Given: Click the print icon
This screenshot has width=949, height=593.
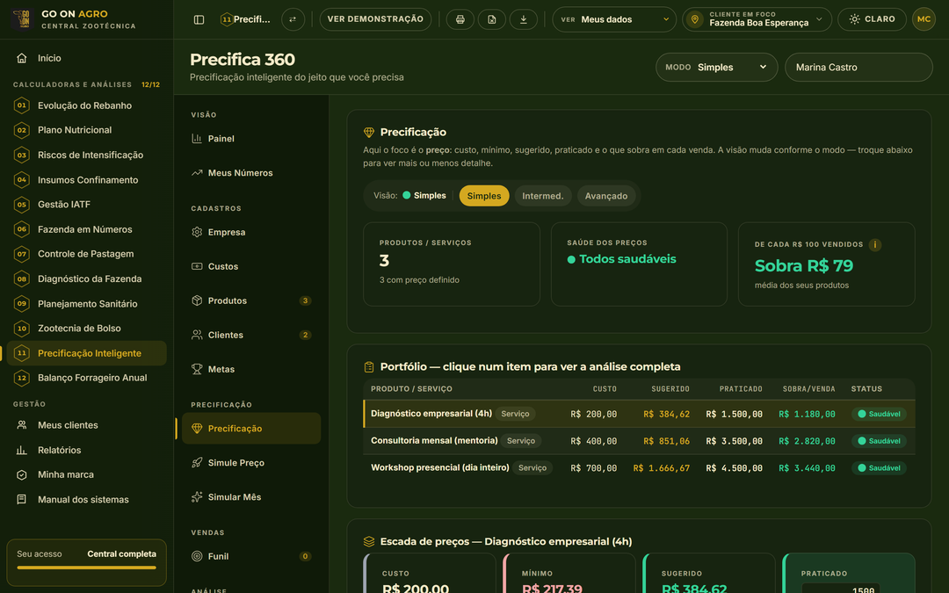Looking at the screenshot, I should pos(460,19).
